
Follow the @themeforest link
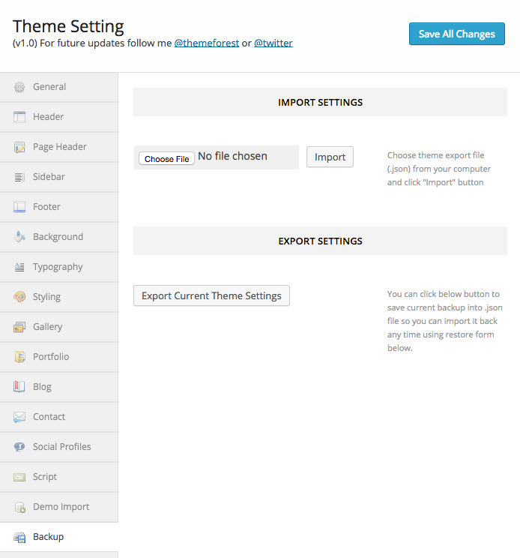pos(207,43)
